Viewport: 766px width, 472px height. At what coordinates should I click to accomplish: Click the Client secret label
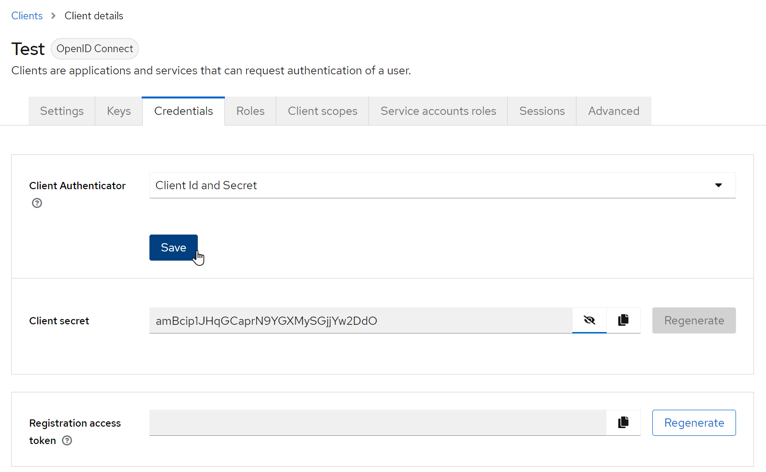(x=59, y=321)
